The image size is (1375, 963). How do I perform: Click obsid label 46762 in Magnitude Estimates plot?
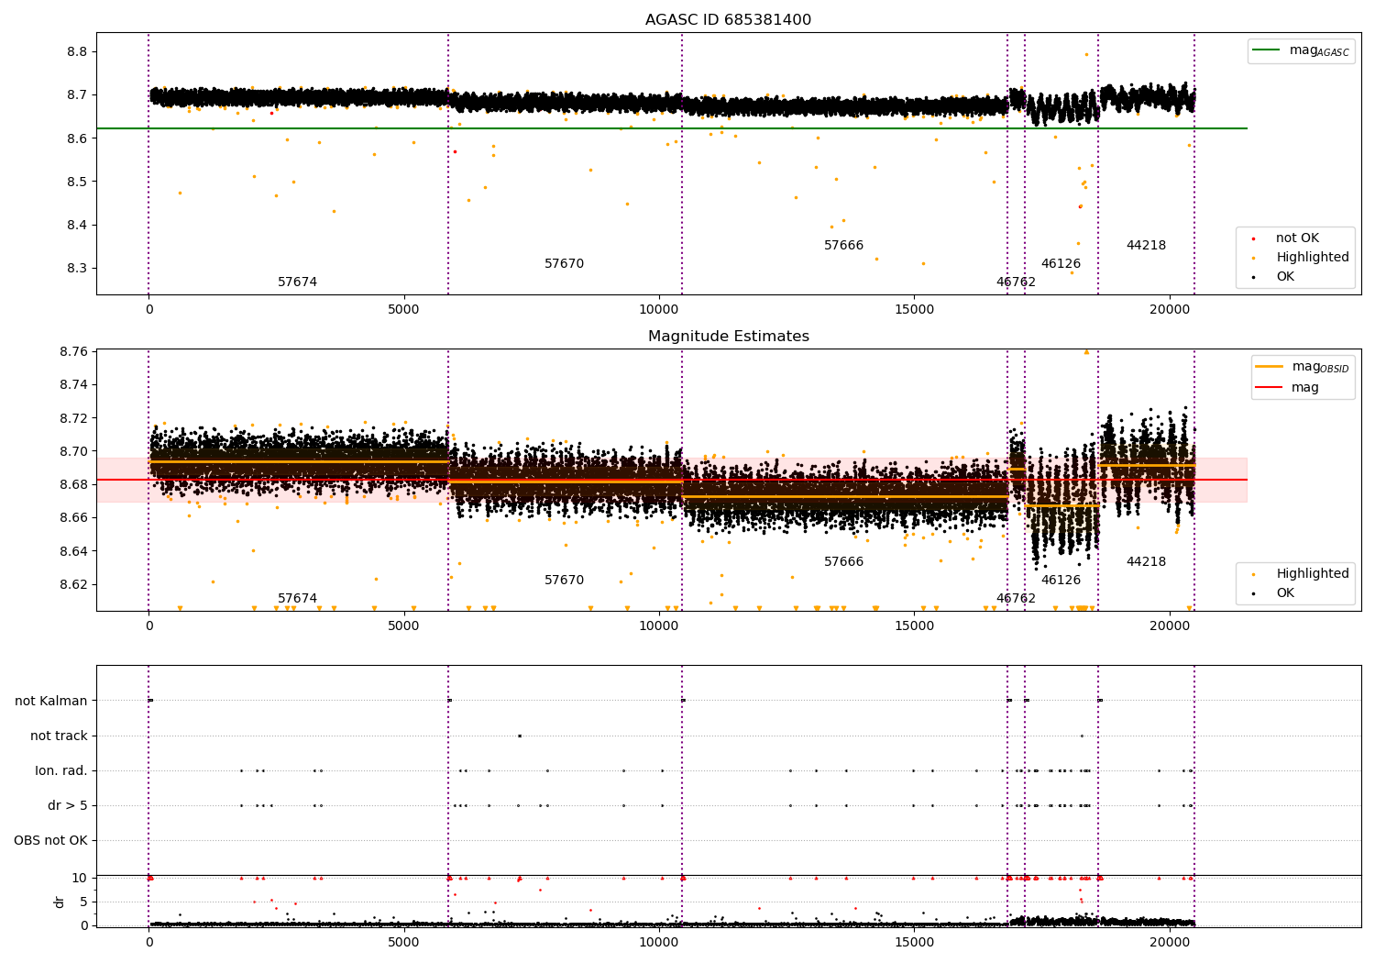[x=1016, y=599]
